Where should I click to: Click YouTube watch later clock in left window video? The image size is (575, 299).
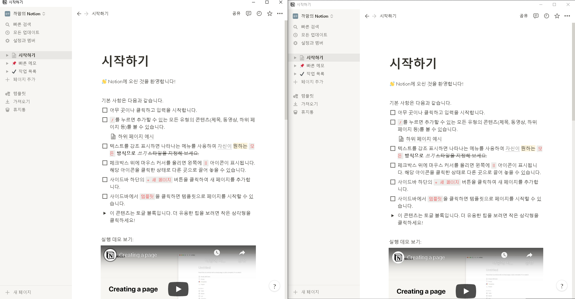click(217, 253)
